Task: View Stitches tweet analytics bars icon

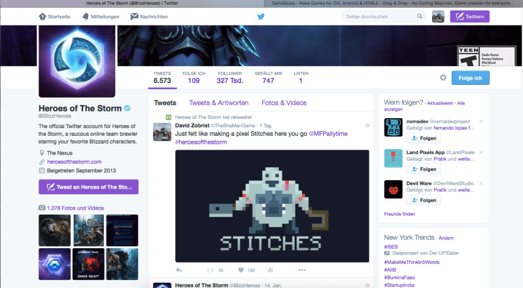Action: [x=270, y=270]
